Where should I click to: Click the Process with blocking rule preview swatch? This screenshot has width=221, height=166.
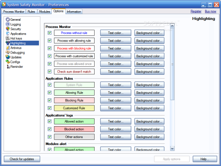coord(74,48)
